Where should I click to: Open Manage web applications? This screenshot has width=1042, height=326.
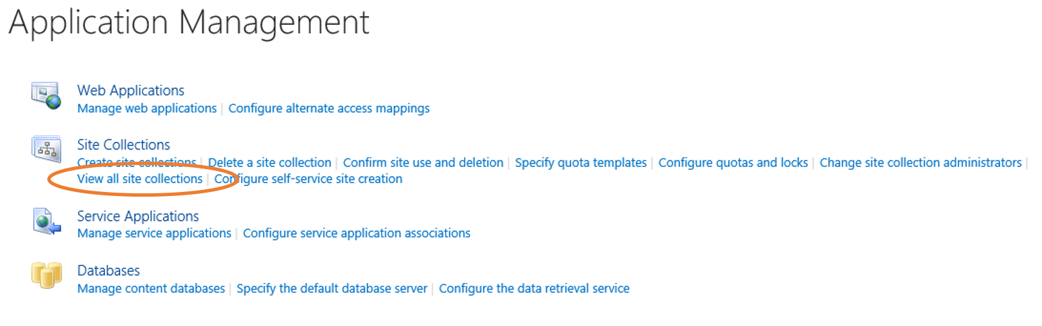click(x=147, y=108)
